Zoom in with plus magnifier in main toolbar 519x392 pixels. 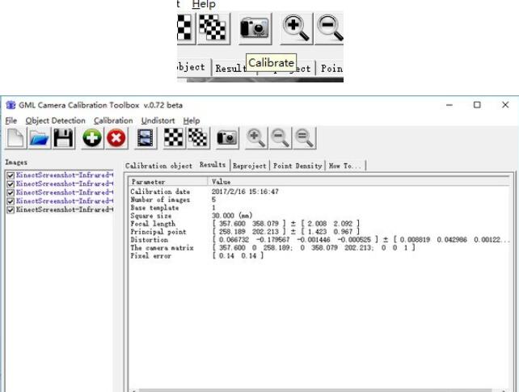point(256,137)
